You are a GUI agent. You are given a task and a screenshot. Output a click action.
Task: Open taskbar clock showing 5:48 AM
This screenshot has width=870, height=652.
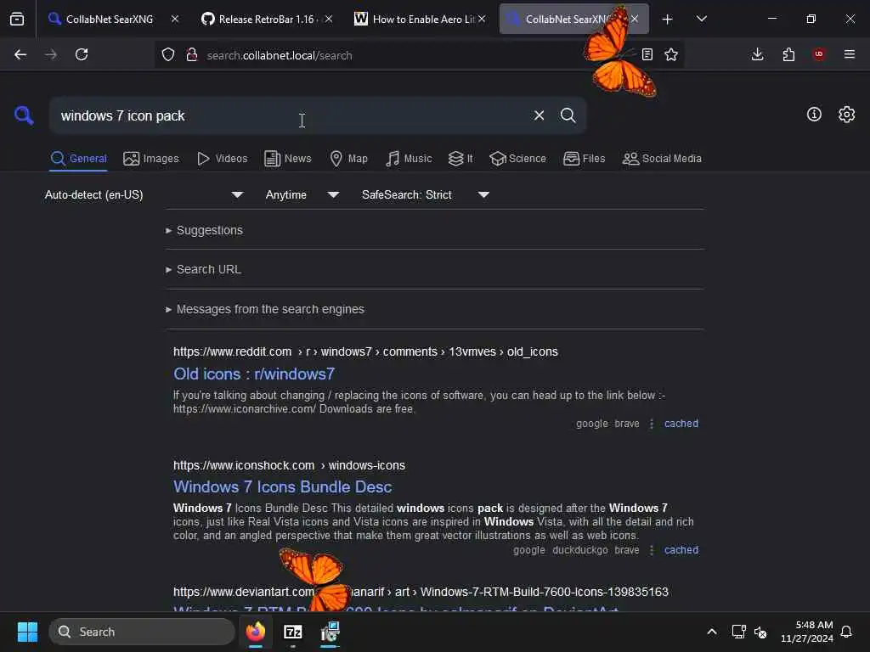coord(807,632)
